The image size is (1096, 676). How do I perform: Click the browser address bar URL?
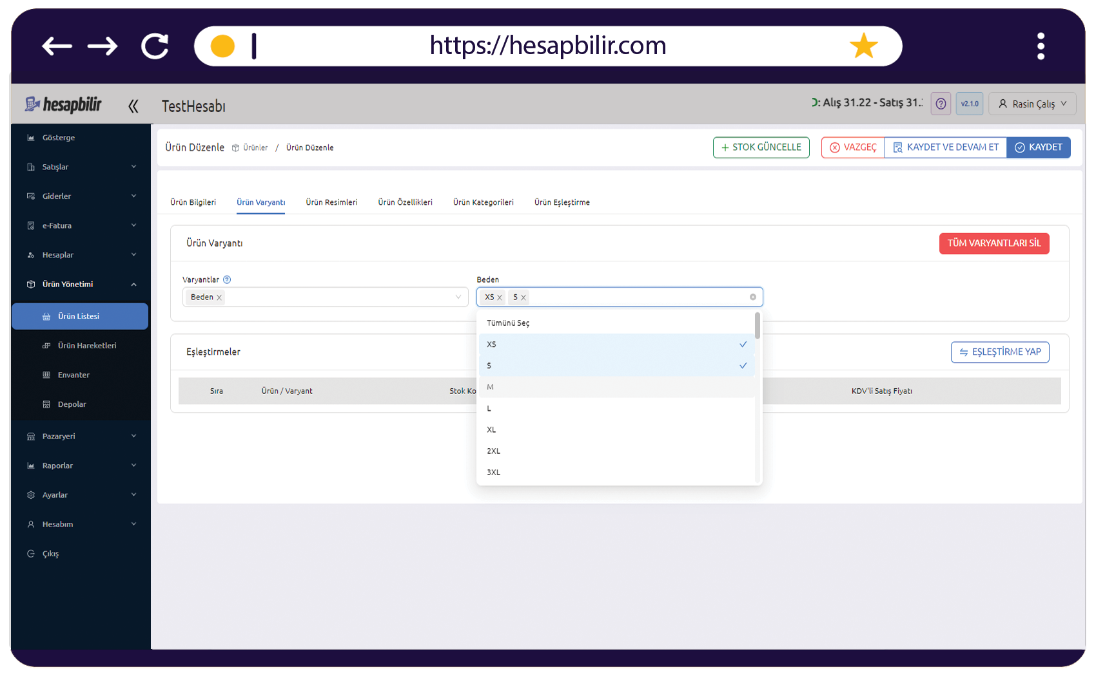coord(548,46)
